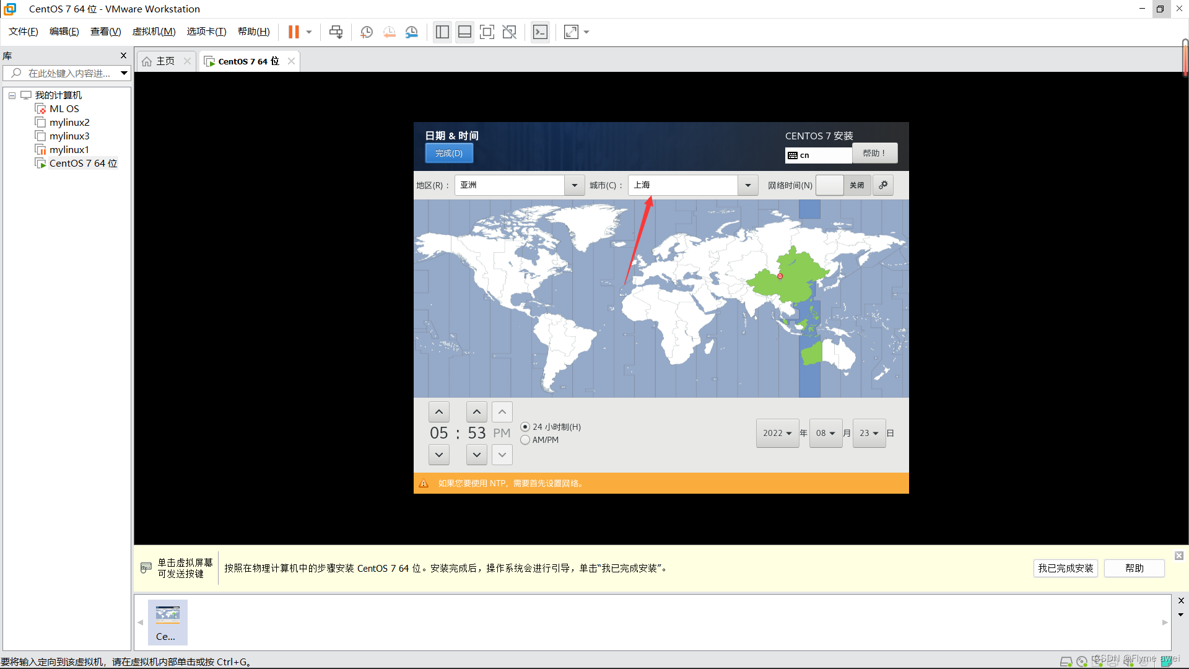Close the CentOS 7 64 位 tab
The width and height of the screenshot is (1189, 669).
click(291, 61)
